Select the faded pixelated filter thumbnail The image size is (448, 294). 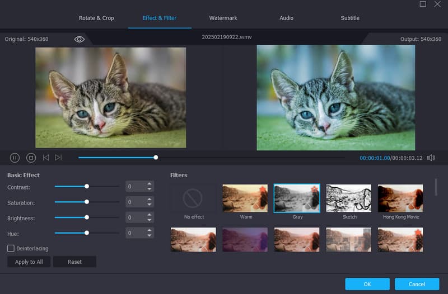tap(348, 240)
